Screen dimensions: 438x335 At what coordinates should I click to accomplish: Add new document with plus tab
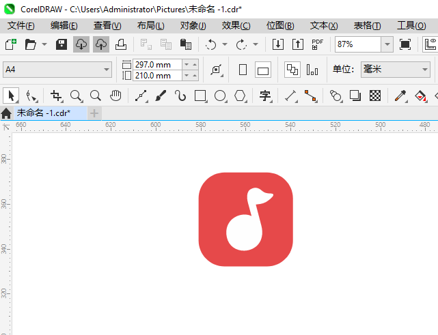coord(94,113)
